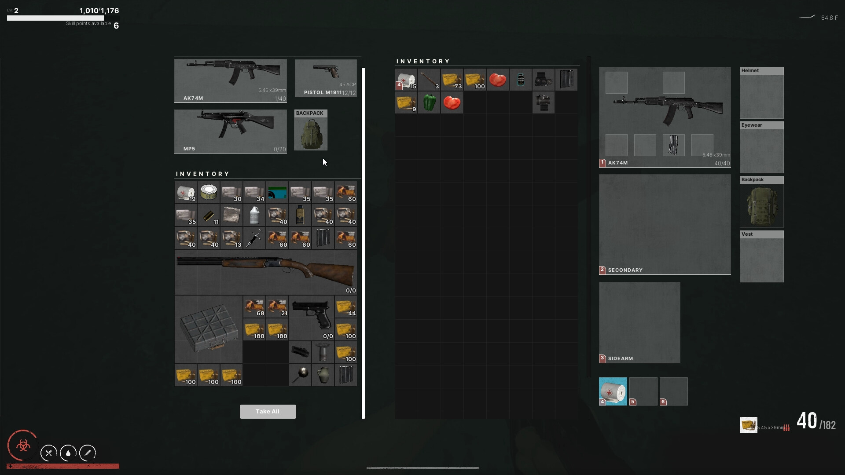Click the loot panel vertical scrollbar
This screenshot has height=475, width=845.
coord(363,243)
